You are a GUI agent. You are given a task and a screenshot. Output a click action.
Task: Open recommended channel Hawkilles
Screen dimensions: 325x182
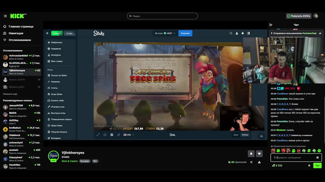tap(22, 166)
